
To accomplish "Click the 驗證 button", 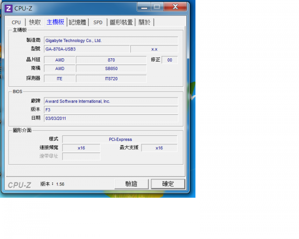I will (131, 184).
